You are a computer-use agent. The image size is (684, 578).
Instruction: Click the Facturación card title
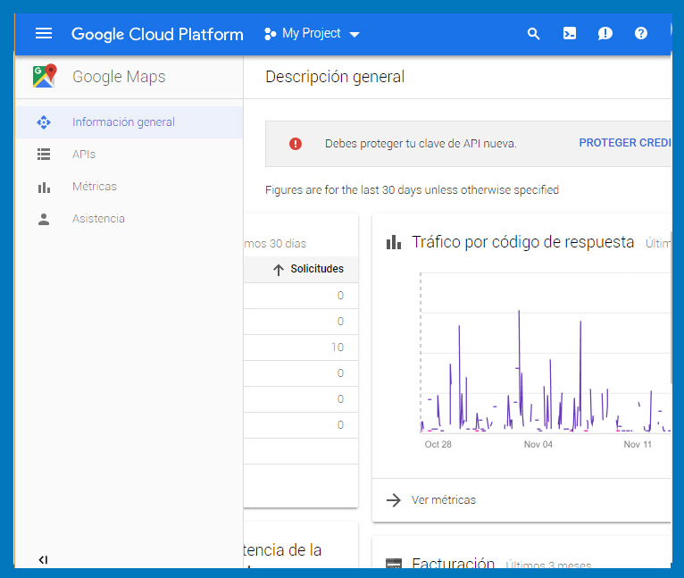pyautogui.click(x=454, y=562)
